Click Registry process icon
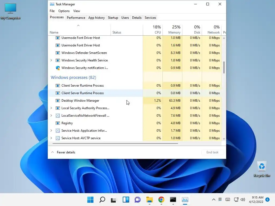275x206 pixels. point(58,123)
